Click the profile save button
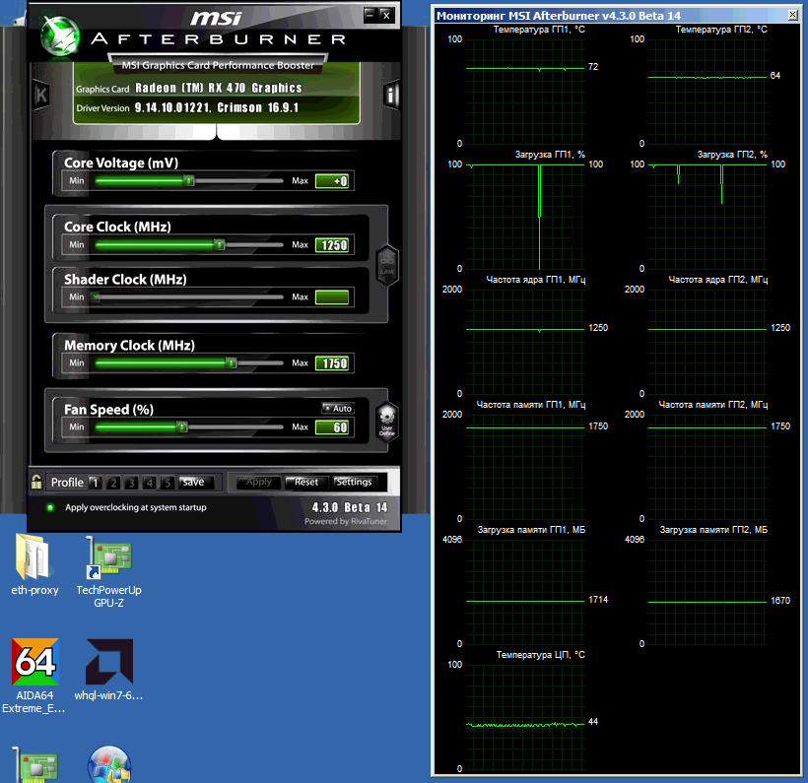 (x=195, y=483)
